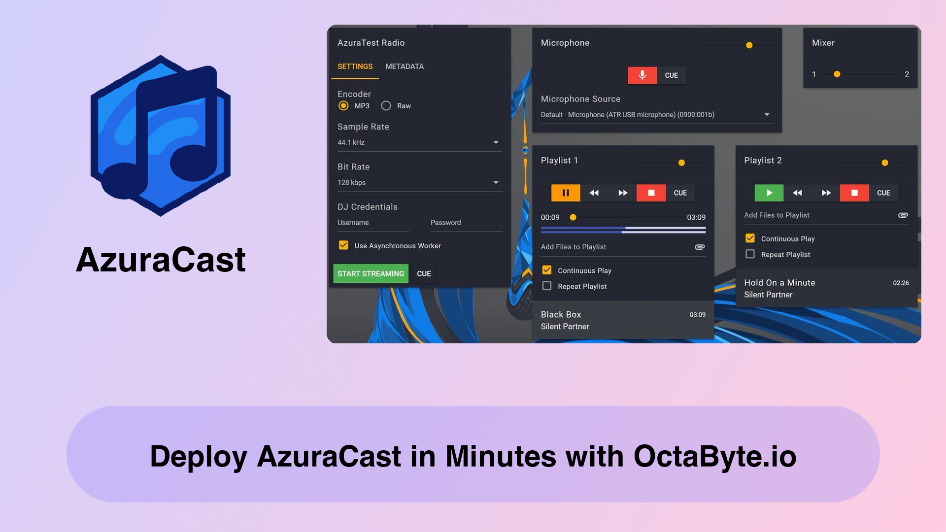Image resolution: width=946 pixels, height=532 pixels.
Task: Expand the Sample Rate dropdown
Action: pyautogui.click(x=496, y=142)
